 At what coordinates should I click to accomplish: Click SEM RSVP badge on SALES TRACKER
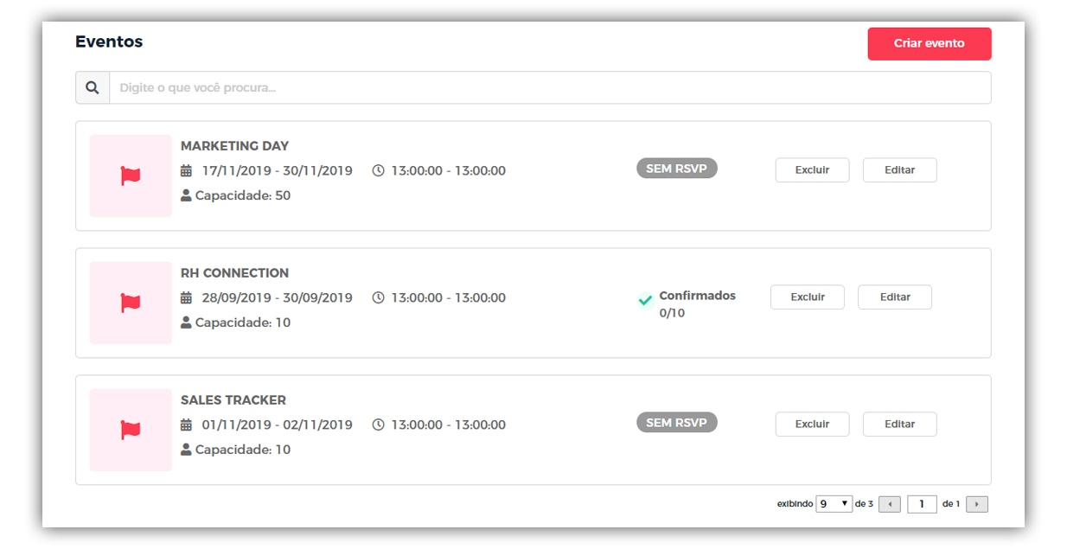click(x=677, y=423)
